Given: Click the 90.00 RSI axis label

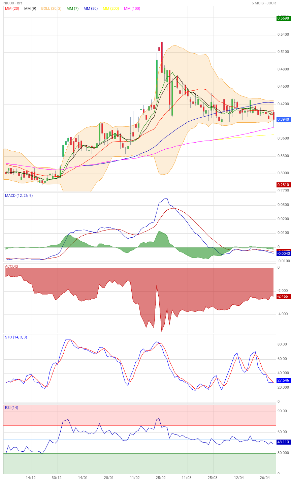Looking at the screenshot, I should (x=282, y=411).
